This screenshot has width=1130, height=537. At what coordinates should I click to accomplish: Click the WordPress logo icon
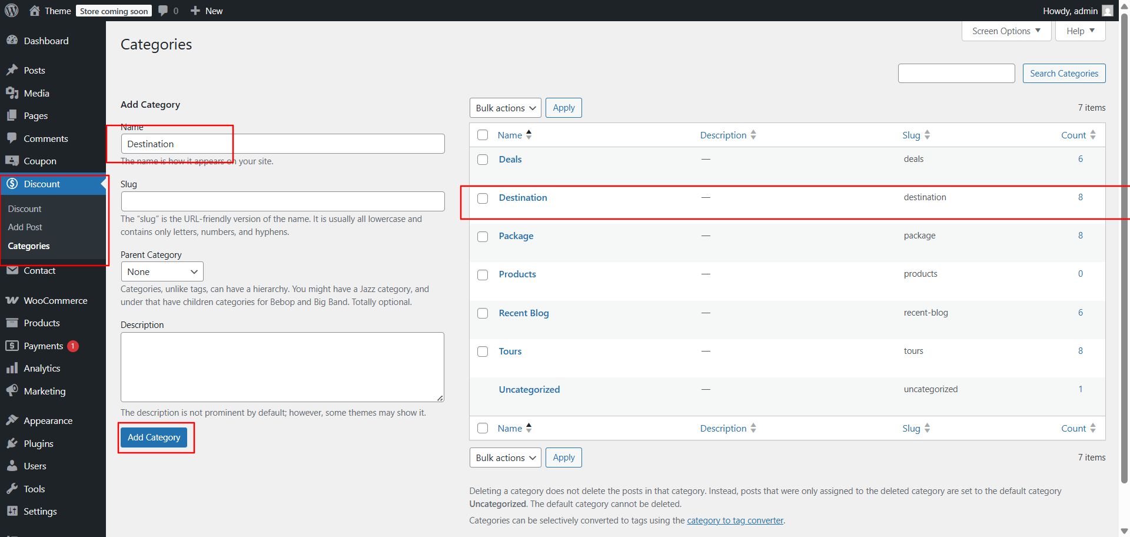[x=12, y=11]
